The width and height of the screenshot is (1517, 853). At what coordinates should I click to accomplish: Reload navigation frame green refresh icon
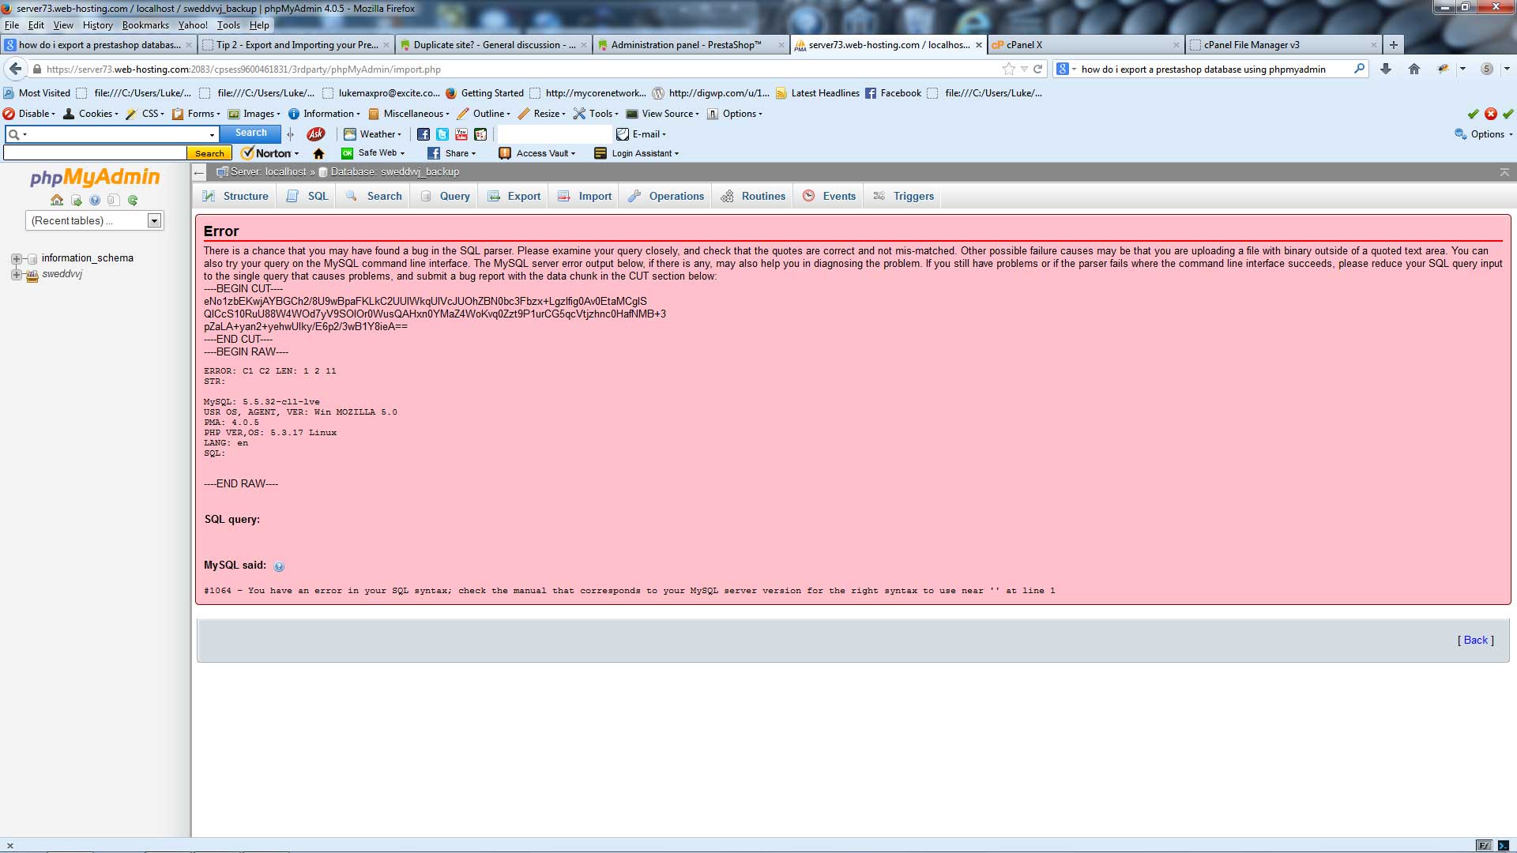[133, 201]
